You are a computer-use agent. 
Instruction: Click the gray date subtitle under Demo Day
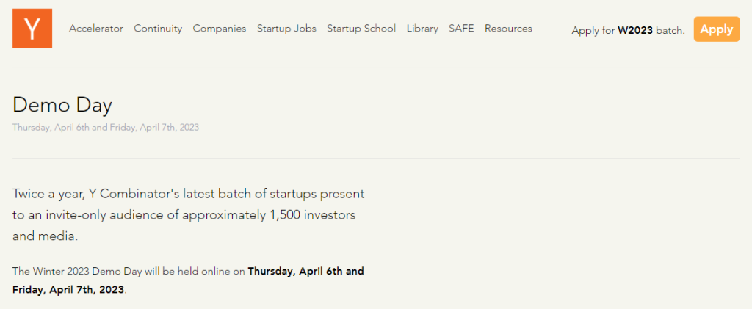tap(106, 128)
